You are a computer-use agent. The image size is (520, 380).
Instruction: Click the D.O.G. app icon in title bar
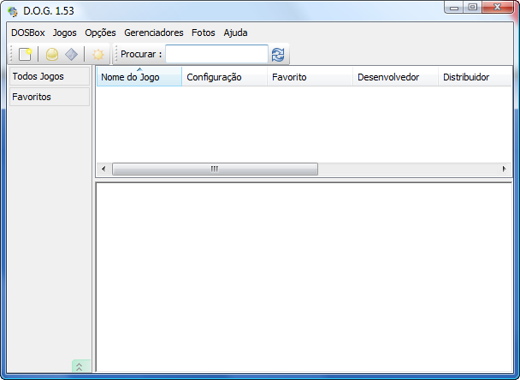click(x=13, y=11)
